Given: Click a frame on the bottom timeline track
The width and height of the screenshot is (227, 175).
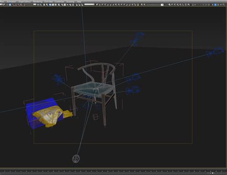Looking at the screenshot, I should coord(112,171).
